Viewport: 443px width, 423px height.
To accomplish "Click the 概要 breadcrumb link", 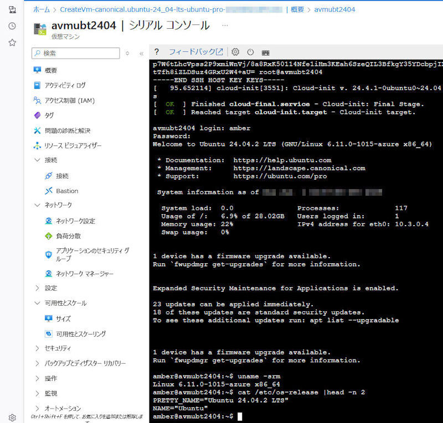I will [x=297, y=9].
